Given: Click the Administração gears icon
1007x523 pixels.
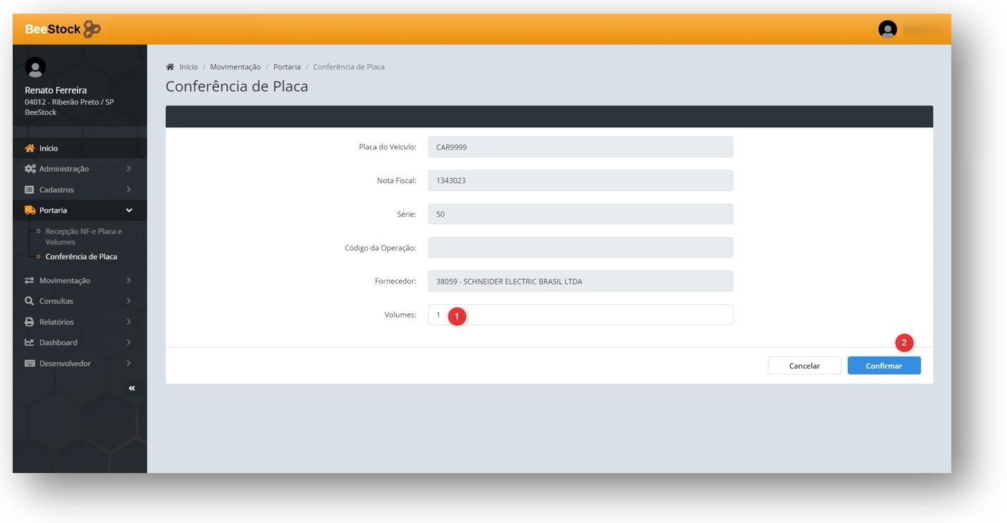Looking at the screenshot, I should coord(30,169).
